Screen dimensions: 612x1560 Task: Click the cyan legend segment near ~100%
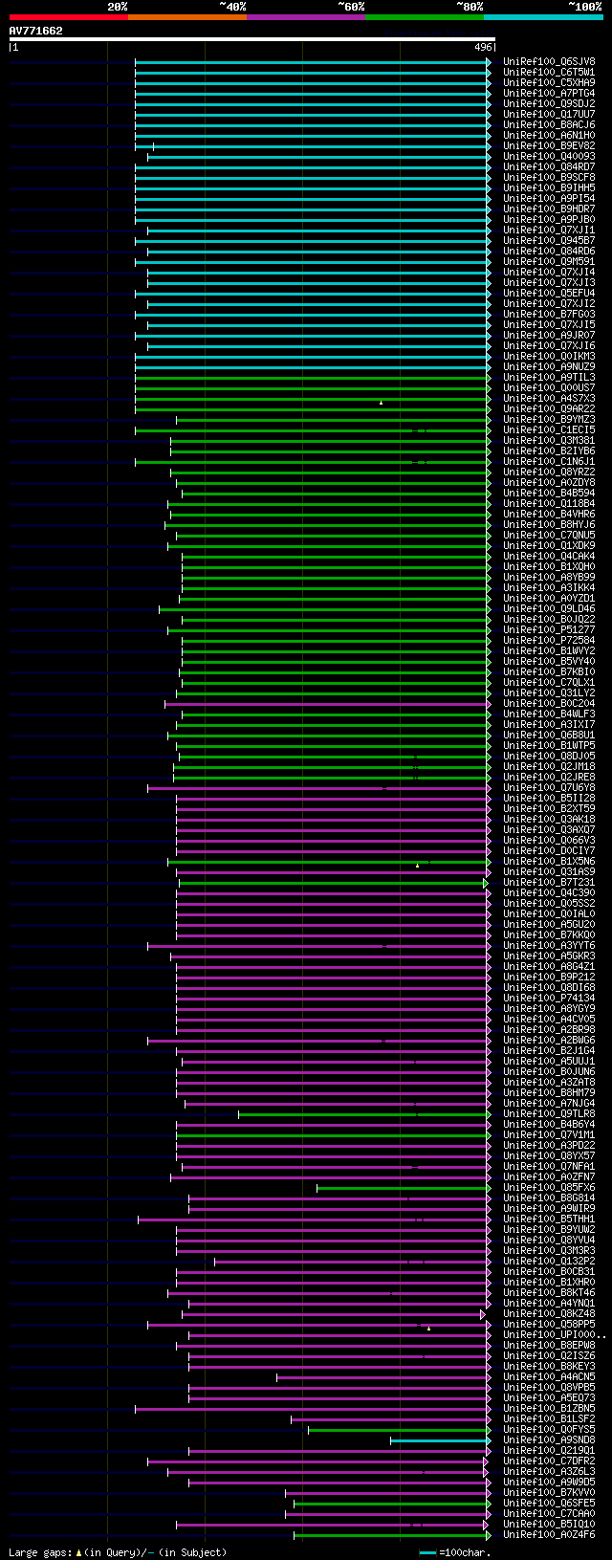(x=542, y=17)
